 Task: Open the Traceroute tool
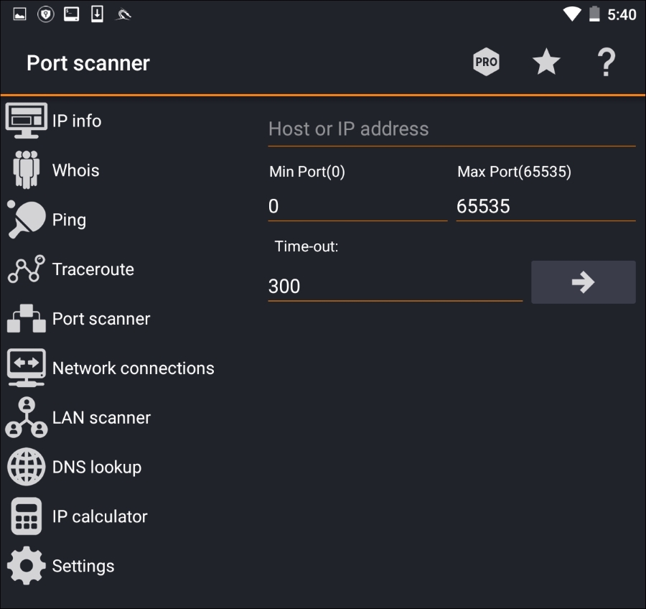click(93, 269)
